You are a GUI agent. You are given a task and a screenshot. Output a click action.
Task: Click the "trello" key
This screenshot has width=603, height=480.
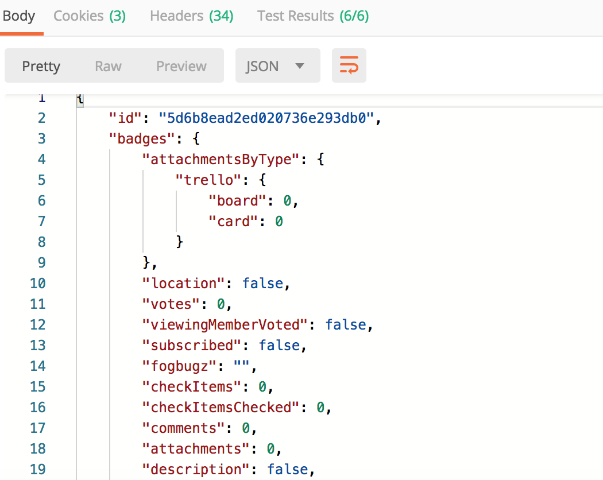point(208,180)
